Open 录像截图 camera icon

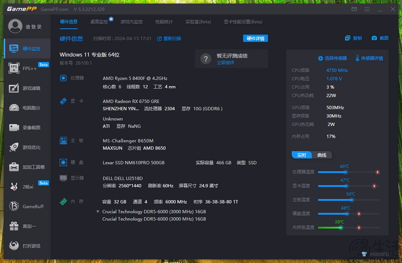pos(14,127)
